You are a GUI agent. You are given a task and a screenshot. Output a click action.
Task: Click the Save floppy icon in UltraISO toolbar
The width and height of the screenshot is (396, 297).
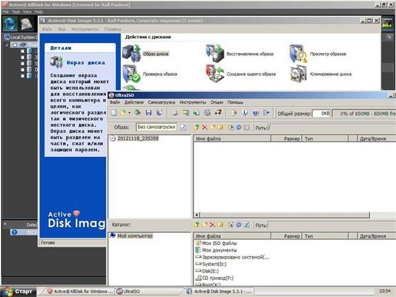(x=148, y=113)
